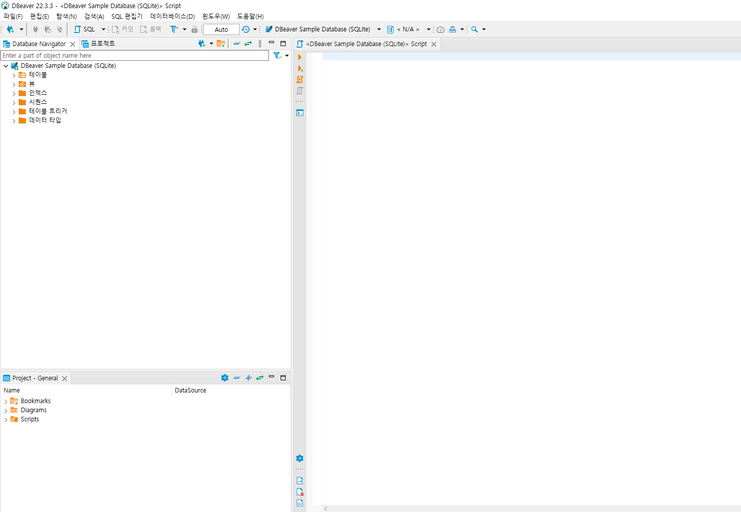Image resolution: width=741 pixels, height=512 pixels.
Task: Open the view menu dots in Navigator toolbar
Action: 260,44
